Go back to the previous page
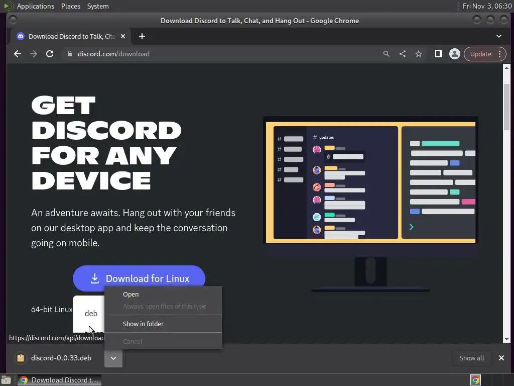The height and width of the screenshot is (386, 514). point(18,54)
